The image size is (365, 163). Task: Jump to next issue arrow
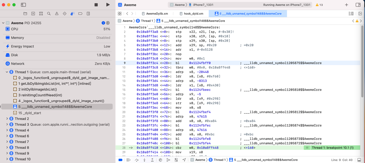tap(361, 21)
